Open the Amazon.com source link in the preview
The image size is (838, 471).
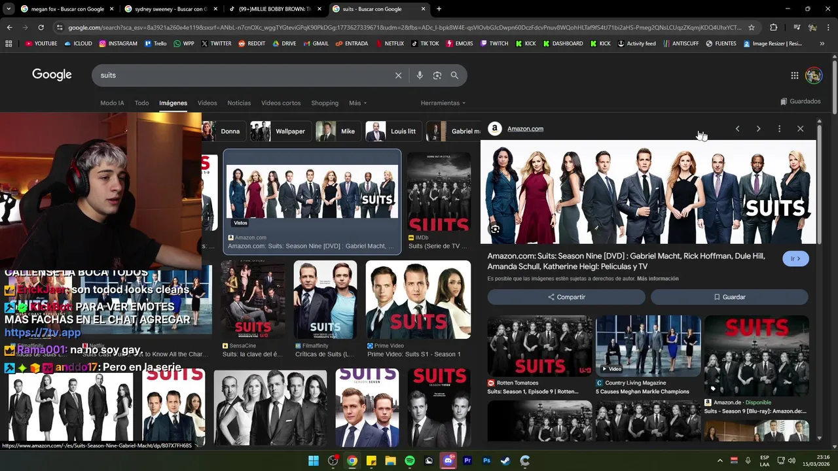(x=525, y=129)
